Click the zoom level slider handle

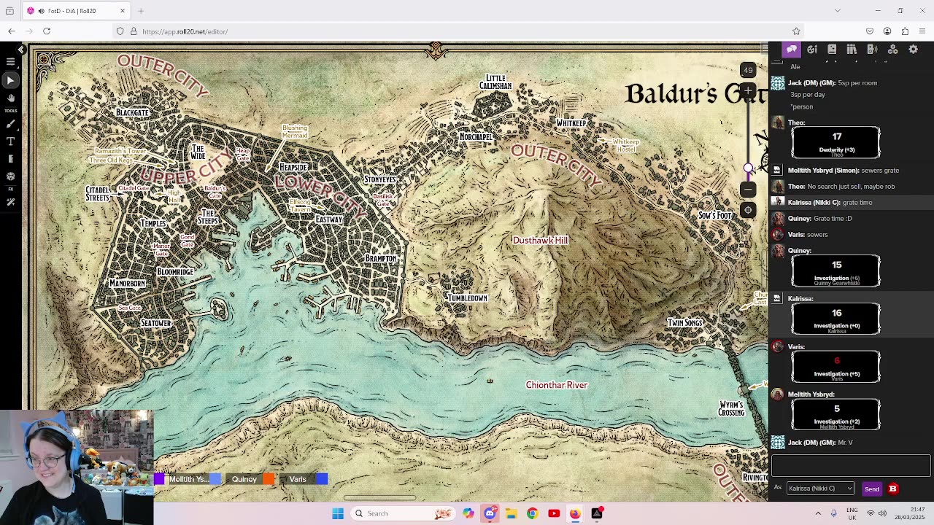pos(748,168)
